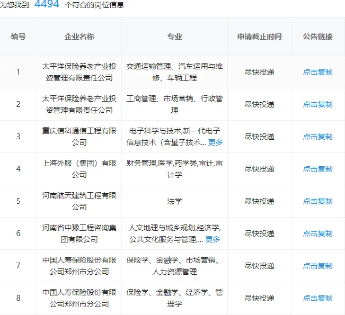The width and height of the screenshot is (345, 315).
Task: Click row number 4 cell
Action: point(18,169)
